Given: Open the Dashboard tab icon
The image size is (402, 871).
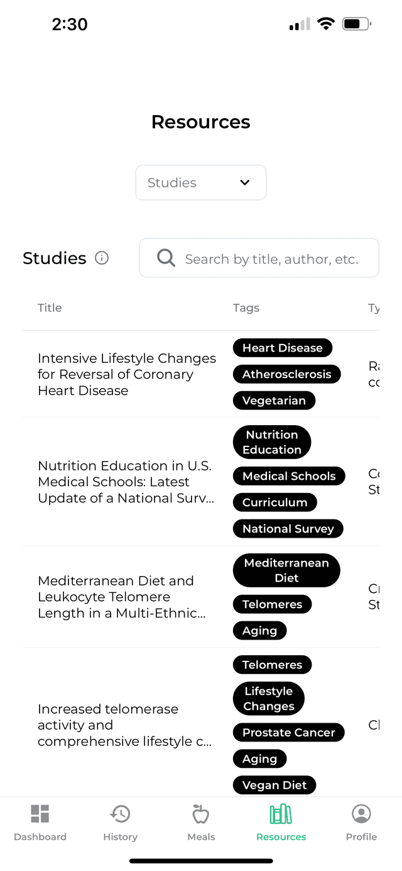Looking at the screenshot, I should pos(40,814).
